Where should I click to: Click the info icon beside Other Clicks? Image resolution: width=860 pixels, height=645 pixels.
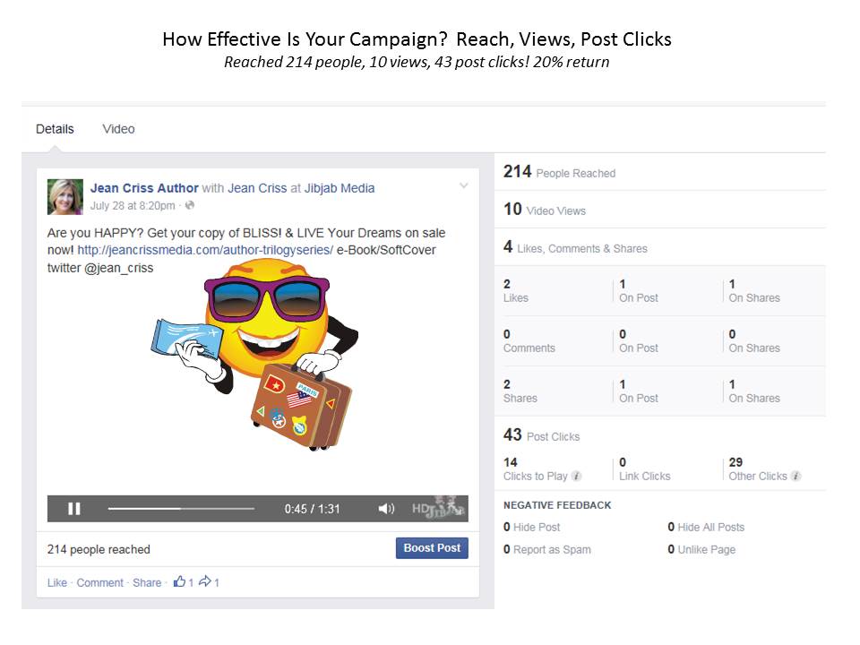[x=795, y=476]
